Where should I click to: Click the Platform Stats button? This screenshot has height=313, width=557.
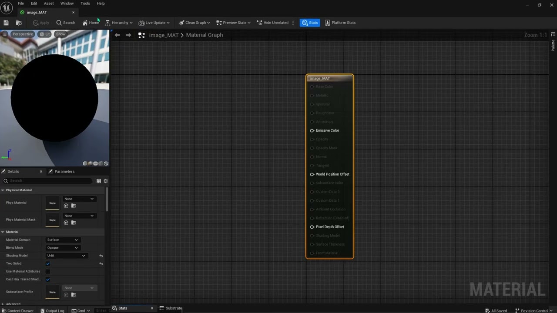340,23
